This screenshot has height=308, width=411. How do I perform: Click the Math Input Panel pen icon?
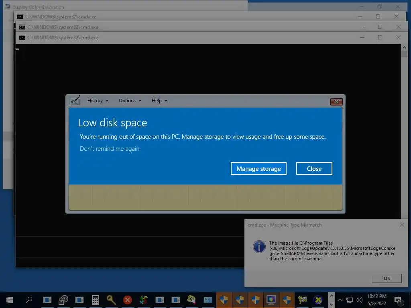pos(75,100)
